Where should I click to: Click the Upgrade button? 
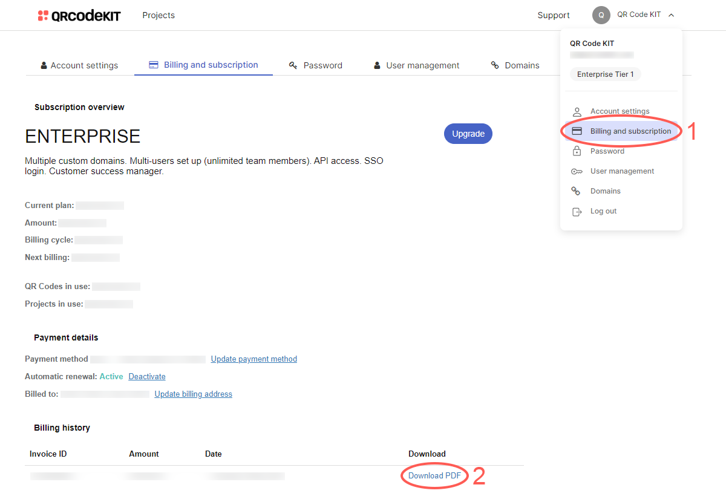[x=468, y=133]
